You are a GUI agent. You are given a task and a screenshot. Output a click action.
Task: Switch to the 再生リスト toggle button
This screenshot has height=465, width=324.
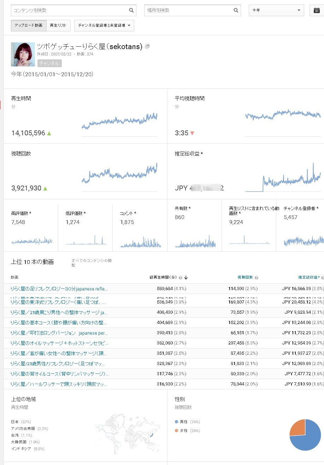pos(58,25)
